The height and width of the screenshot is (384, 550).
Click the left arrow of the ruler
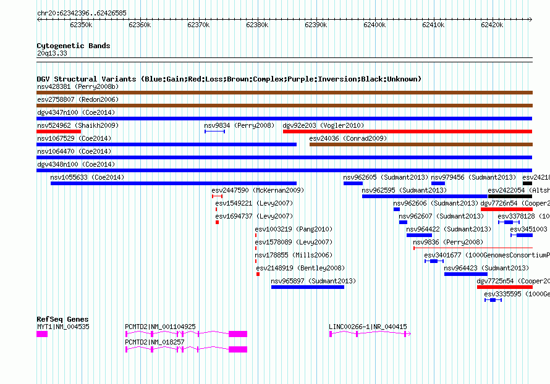38,20
